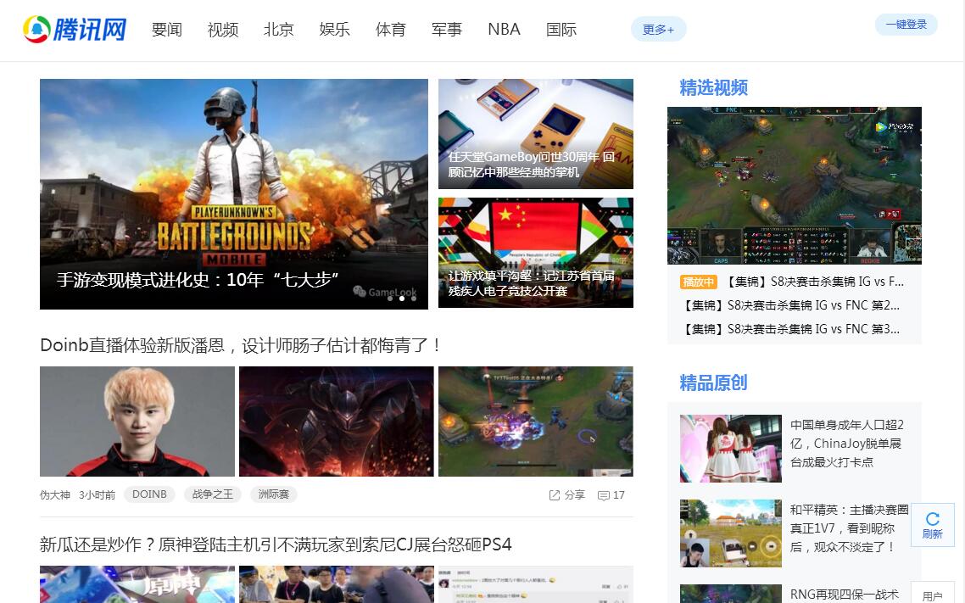Click the GameBoy 30周年 thumbnail
The width and height of the screenshot is (965, 603).
coord(535,133)
